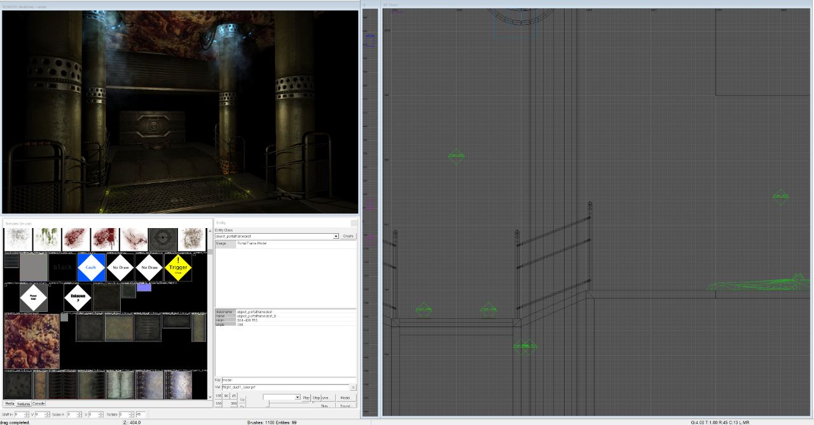Open the Model browser button

coord(345,398)
